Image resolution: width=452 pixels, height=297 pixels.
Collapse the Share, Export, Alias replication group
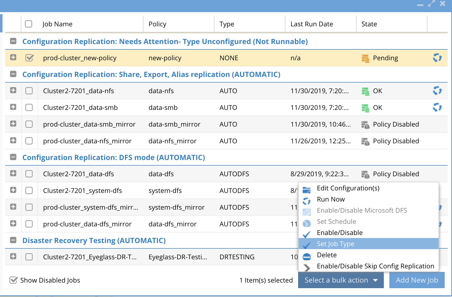tap(13, 74)
